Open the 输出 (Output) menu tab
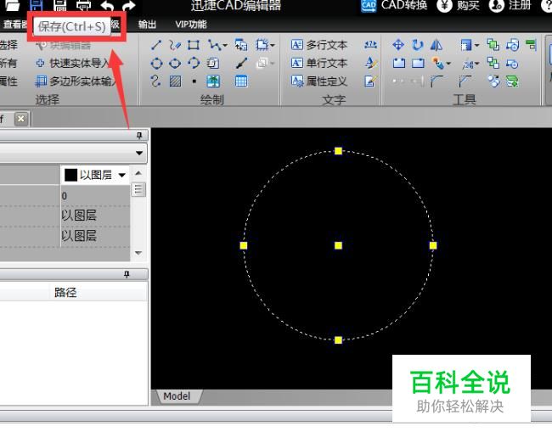This screenshot has width=552, height=443. pos(147,25)
